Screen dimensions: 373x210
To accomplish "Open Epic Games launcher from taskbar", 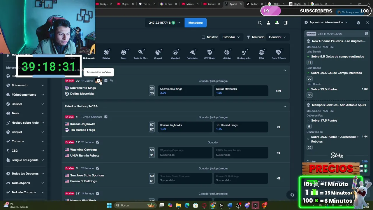I will [256, 205].
